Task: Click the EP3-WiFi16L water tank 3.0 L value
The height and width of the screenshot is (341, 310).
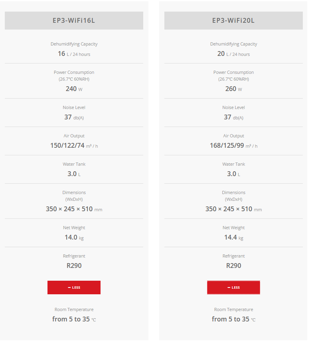Action: click(74, 174)
